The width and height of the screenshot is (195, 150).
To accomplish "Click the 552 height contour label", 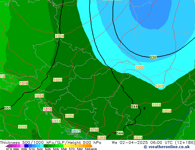I will coord(7,108).
